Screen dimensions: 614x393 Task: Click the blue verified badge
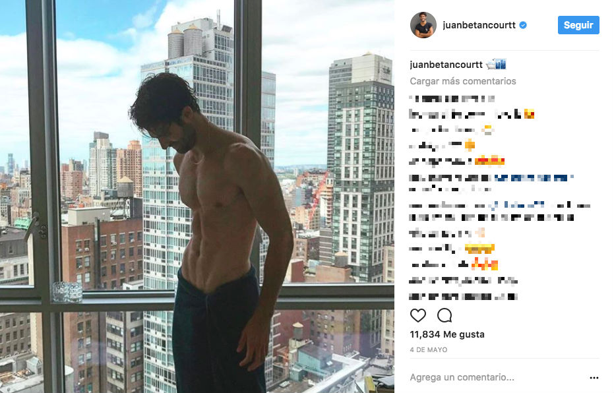(x=523, y=25)
